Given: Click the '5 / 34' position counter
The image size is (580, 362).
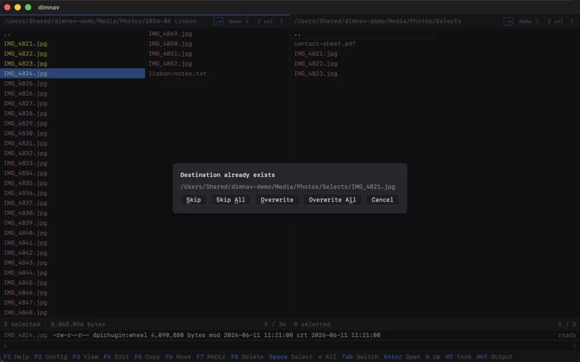Looking at the screenshot, I should coord(275,324).
